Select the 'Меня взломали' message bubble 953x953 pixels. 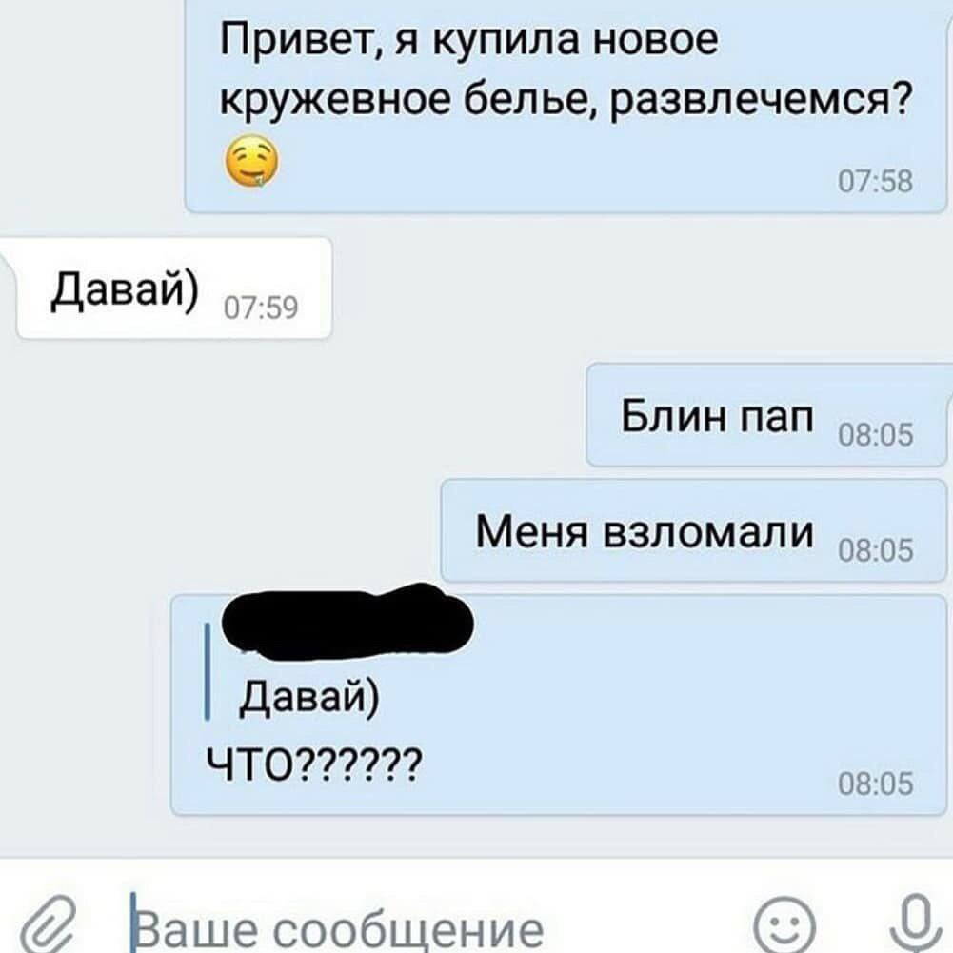694,530
